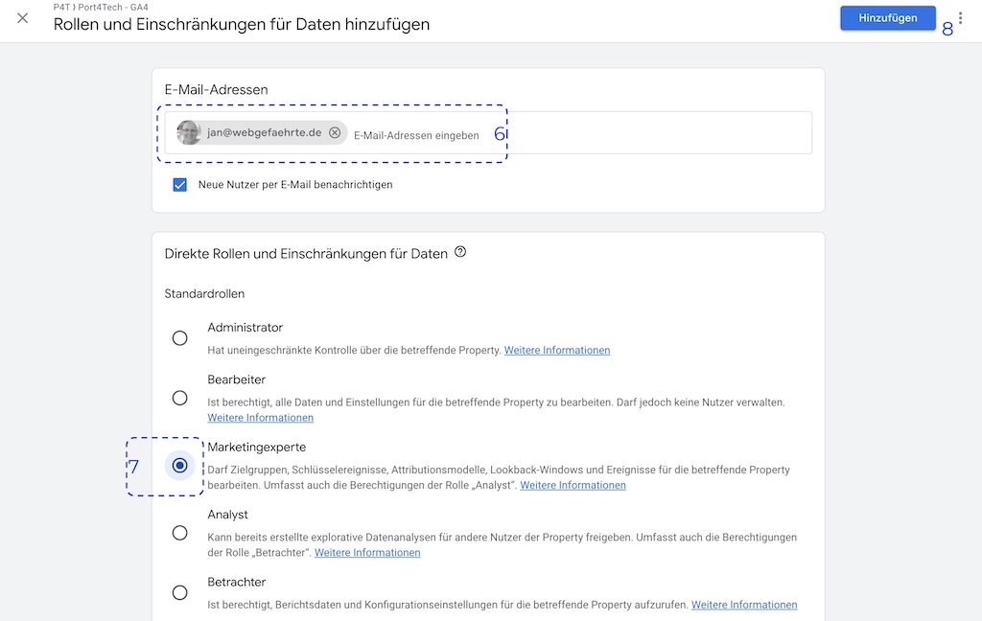Click the Analyst role label
The width and height of the screenshot is (982, 621).
point(227,515)
